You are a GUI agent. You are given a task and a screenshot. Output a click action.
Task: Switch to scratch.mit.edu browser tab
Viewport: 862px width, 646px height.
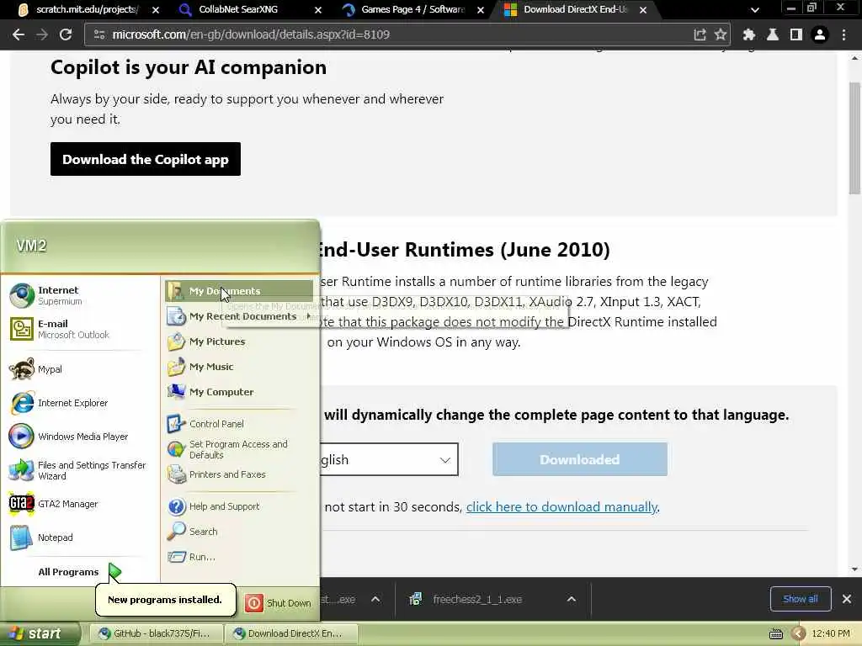tap(87, 9)
